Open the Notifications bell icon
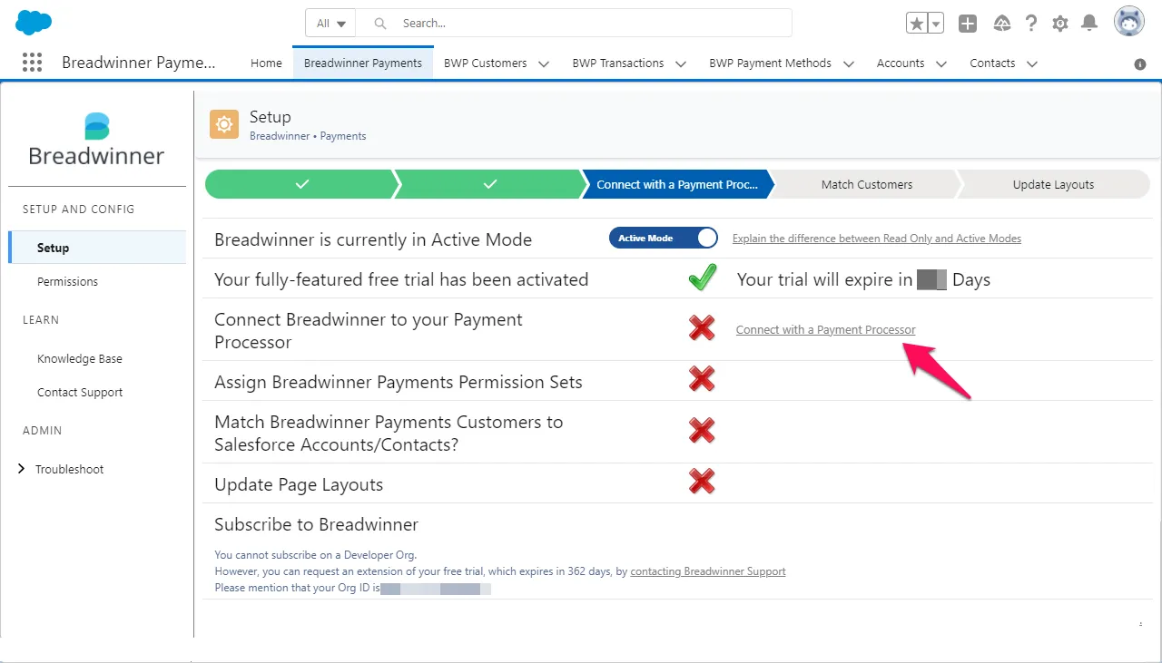The width and height of the screenshot is (1162, 663). pyautogui.click(x=1089, y=24)
